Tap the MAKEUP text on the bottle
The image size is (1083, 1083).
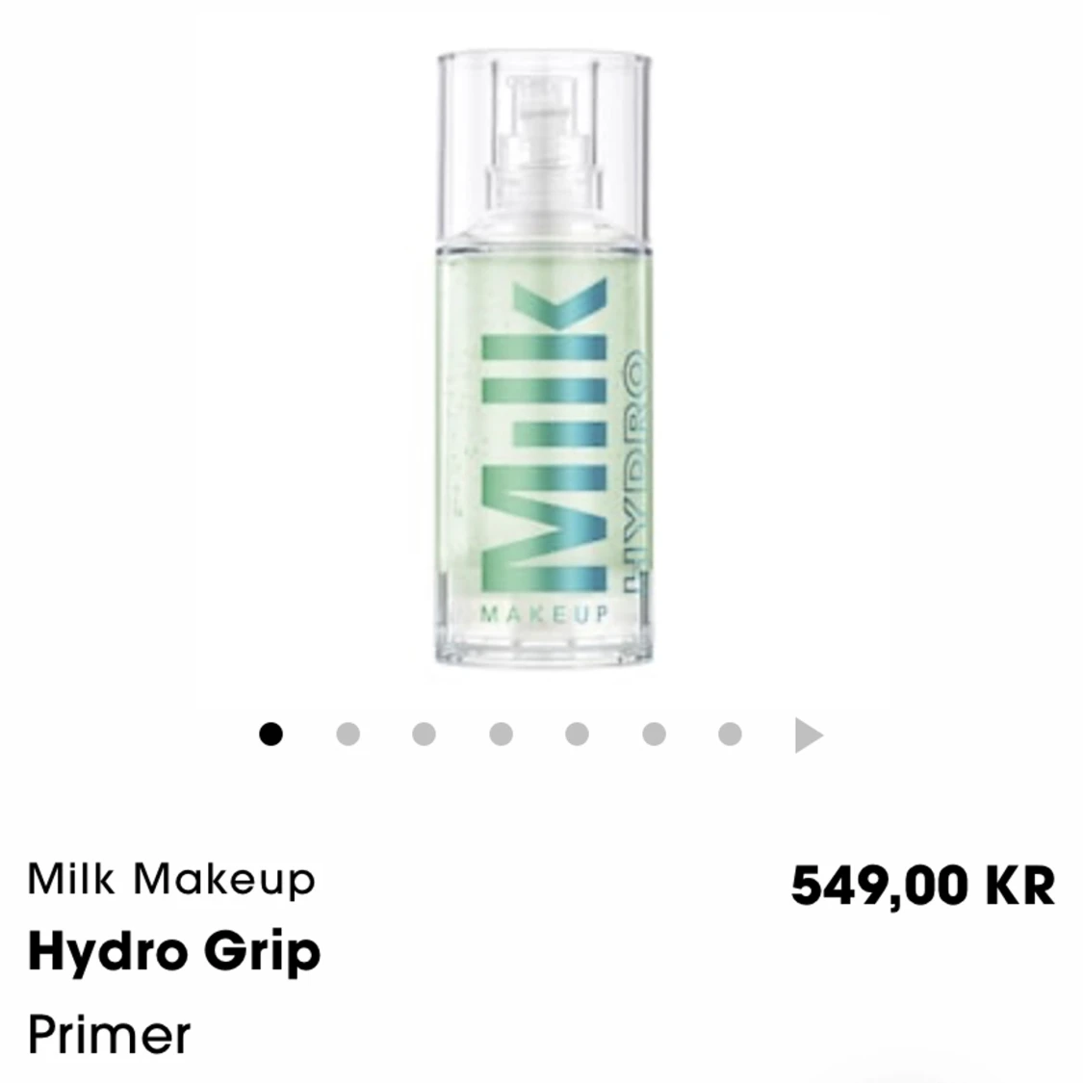pos(545,613)
